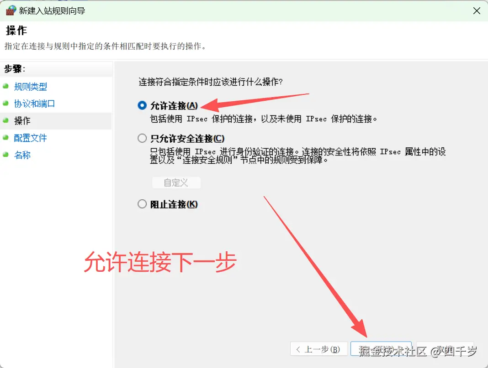Image resolution: width=488 pixels, height=368 pixels.
Task: Click the firewall icon in the title bar
Action: 10,10
